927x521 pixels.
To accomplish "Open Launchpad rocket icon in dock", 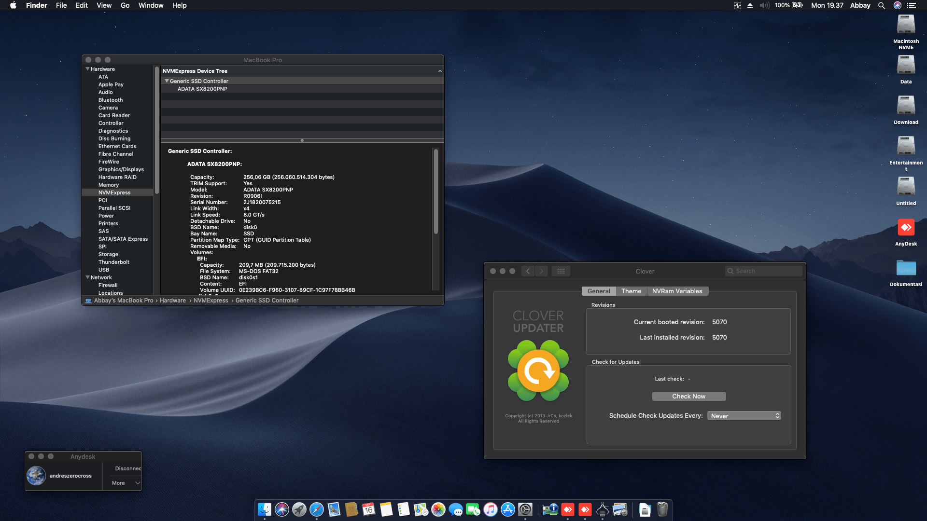I will point(299,509).
